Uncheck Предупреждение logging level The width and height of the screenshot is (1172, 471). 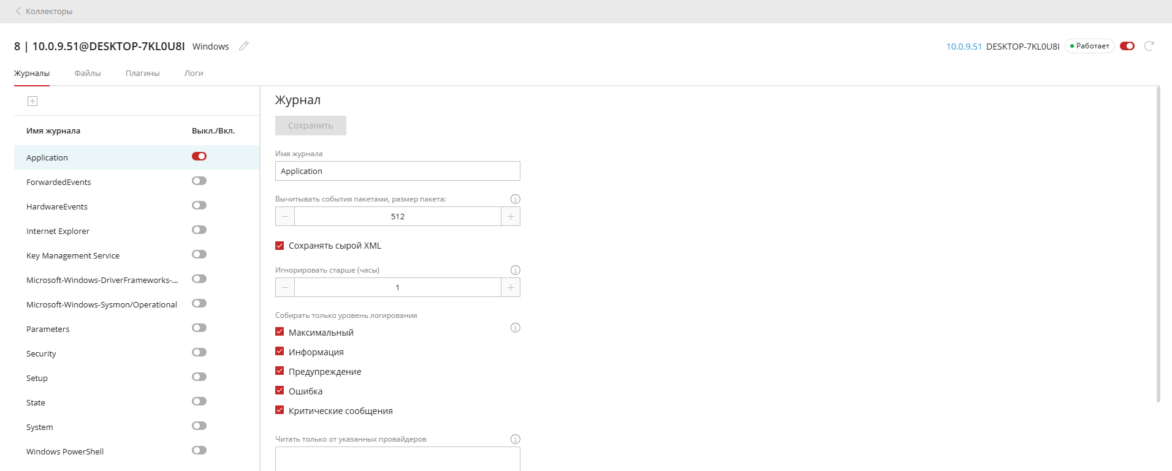click(280, 371)
